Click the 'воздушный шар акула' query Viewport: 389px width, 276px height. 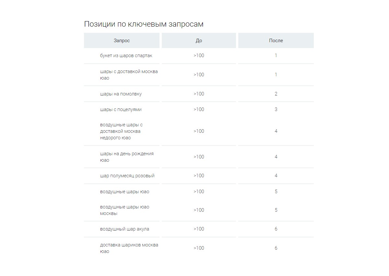pos(125,229)
